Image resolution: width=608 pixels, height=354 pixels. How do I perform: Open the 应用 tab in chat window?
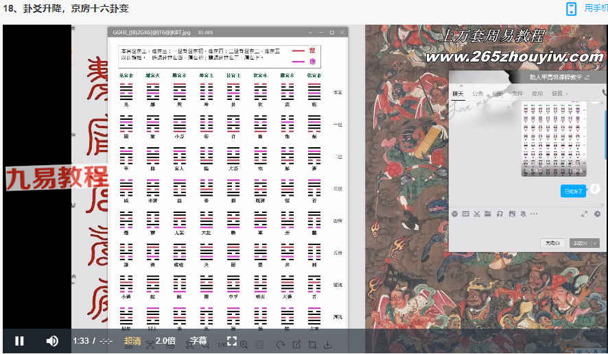(537, 94)
